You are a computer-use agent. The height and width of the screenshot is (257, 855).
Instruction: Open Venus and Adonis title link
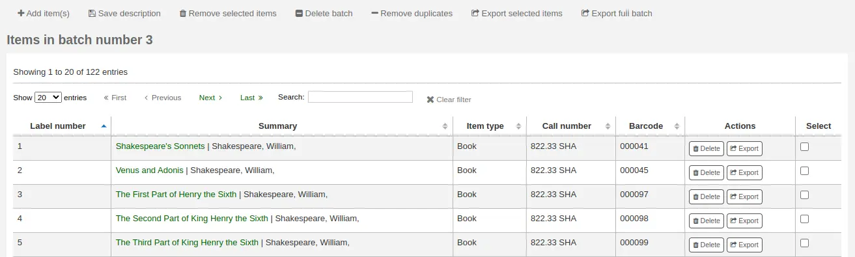click(150, 170)
